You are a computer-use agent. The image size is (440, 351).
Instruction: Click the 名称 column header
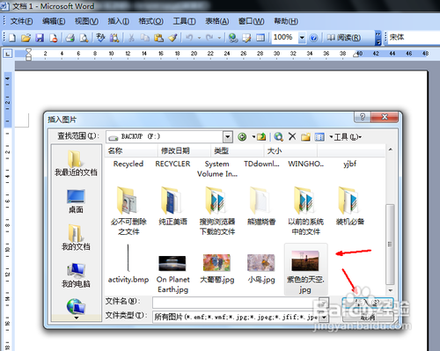click(x=131, y=150)
